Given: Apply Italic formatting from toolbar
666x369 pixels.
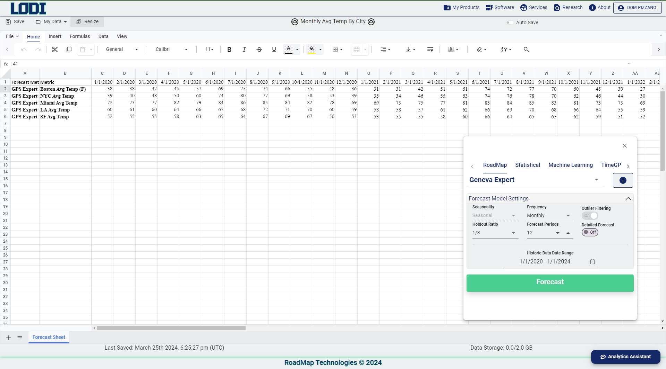Looking at the screenshot, I should pos(244,49).
